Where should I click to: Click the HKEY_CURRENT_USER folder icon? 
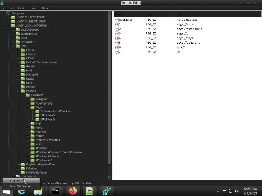[x=13, y=21]
